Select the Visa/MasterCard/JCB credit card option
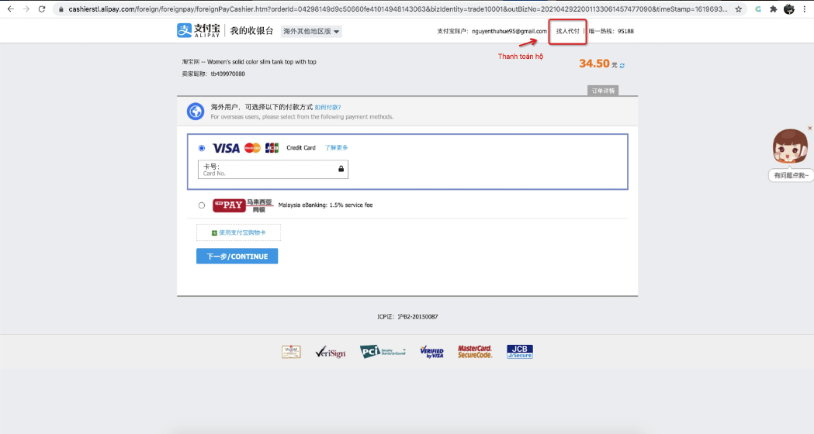 [x=202, y=148]
